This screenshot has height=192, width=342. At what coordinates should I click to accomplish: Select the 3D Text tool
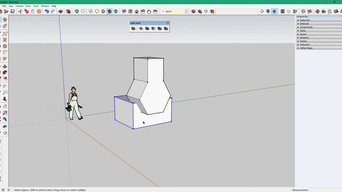coord(5,99)
